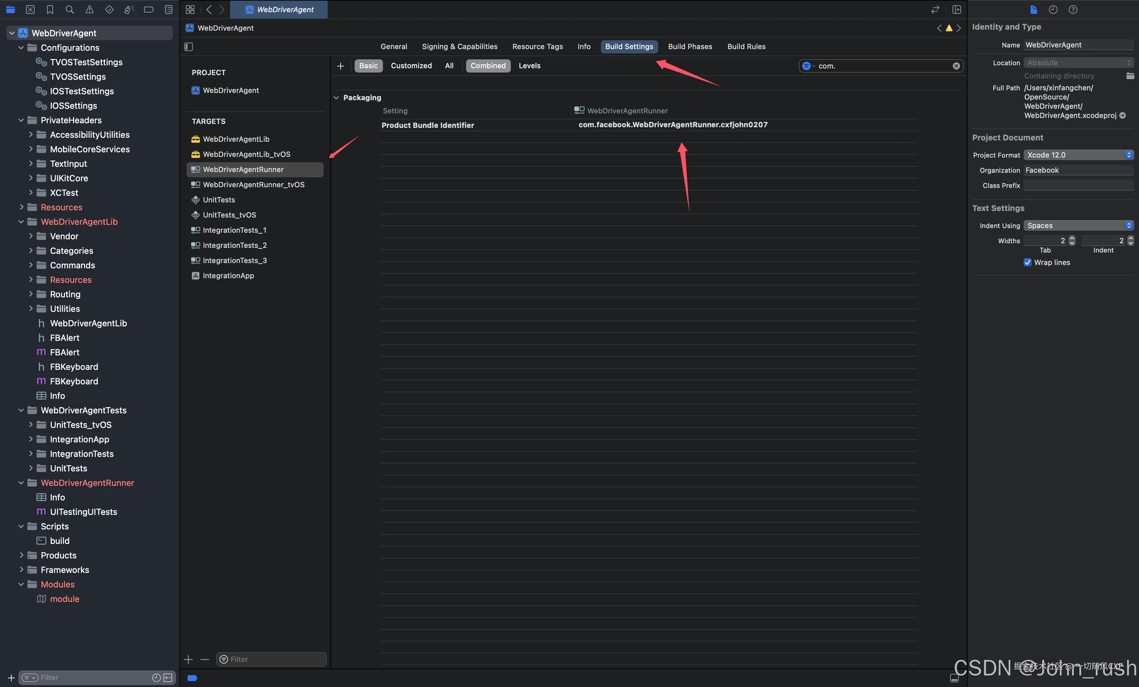Viewport: 1139px width, 687px height.
Task: Switch display mode to Levels
Action: click(529, 66)
